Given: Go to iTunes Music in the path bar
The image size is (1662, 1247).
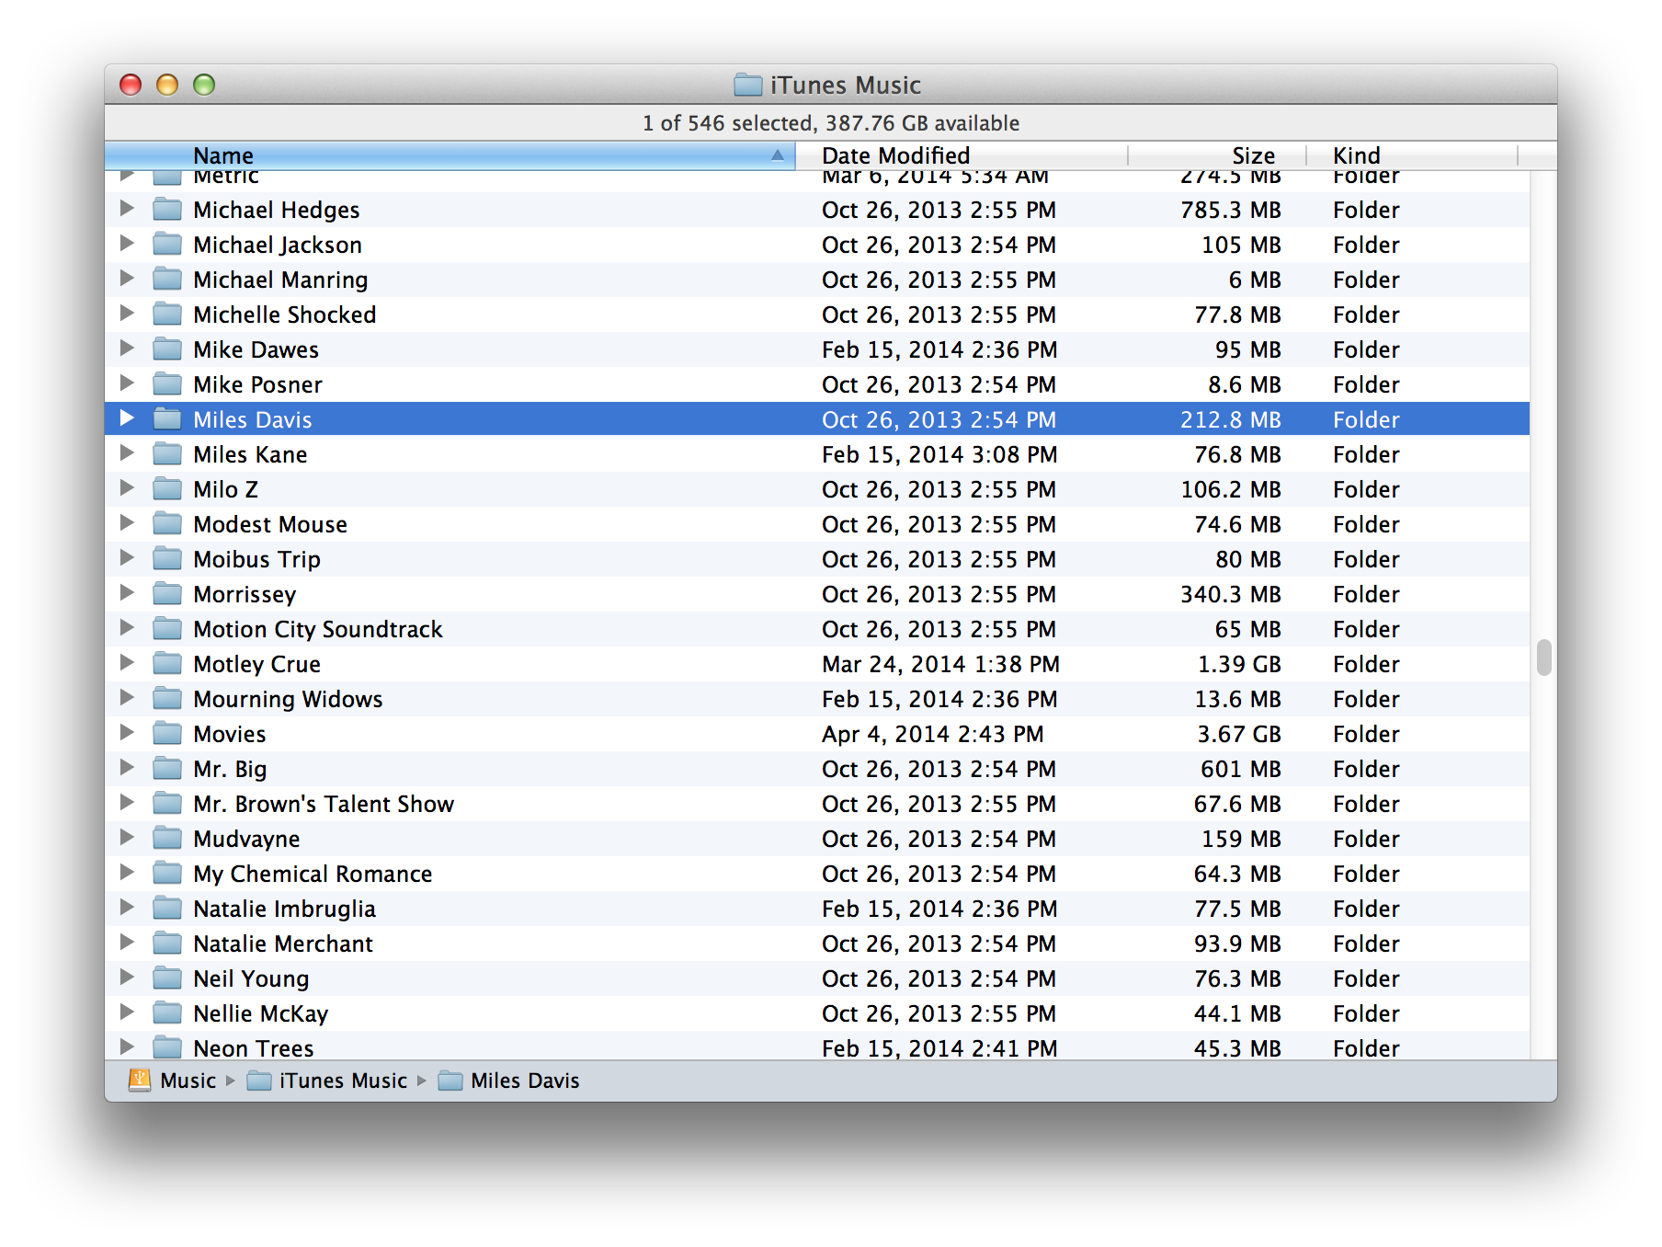Looking at the screenshot, I should pyautogui.click(x=343, y=1081).
